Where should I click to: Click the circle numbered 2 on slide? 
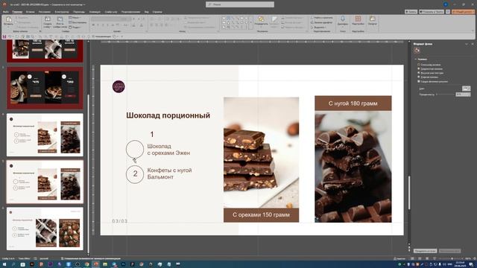point(135,174)
